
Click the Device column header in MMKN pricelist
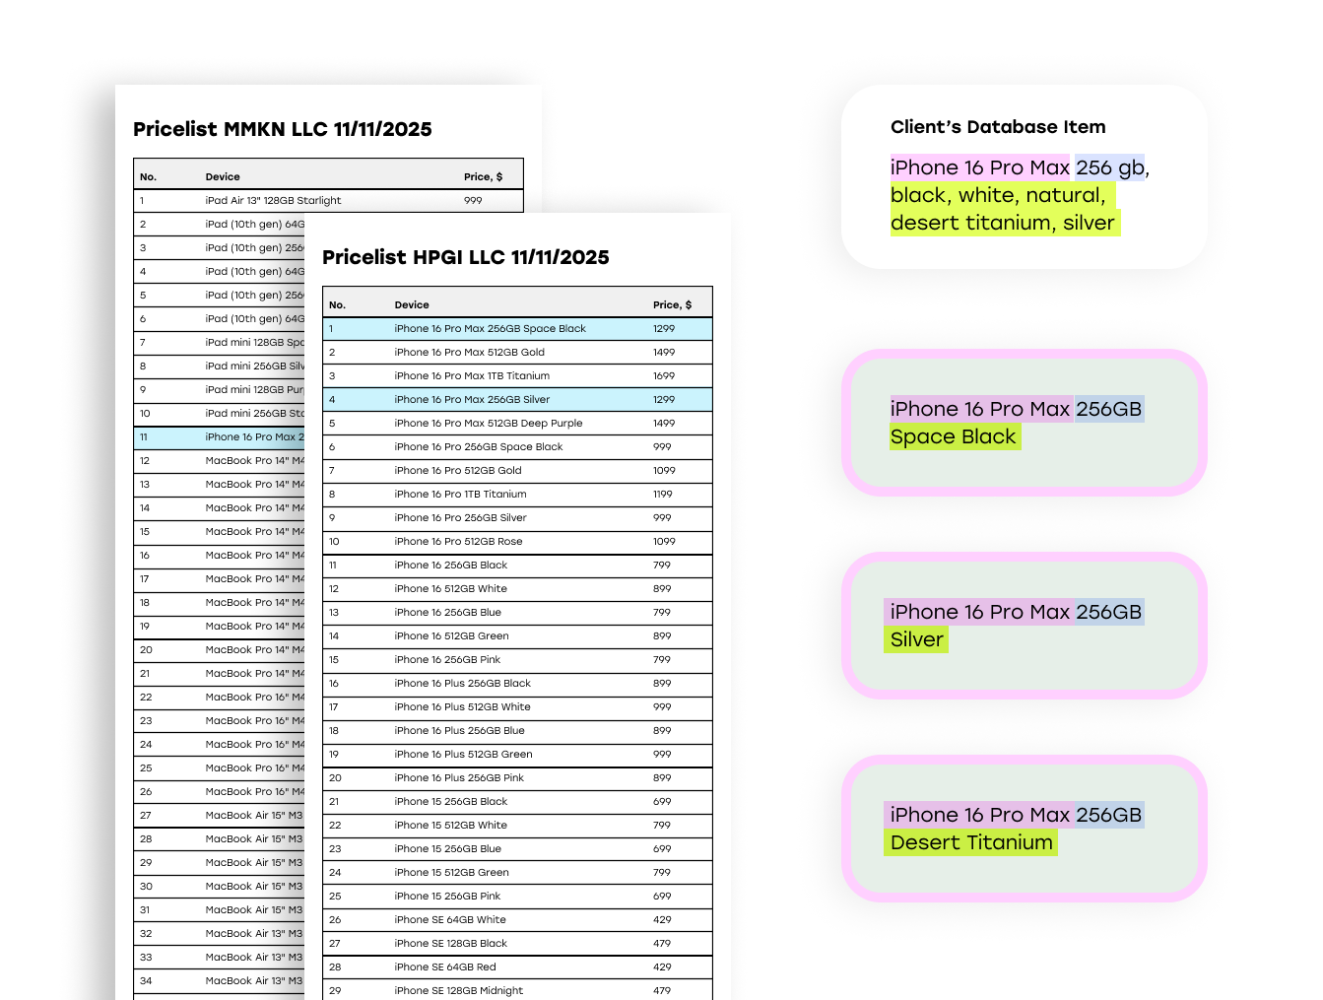click(223, 177)
